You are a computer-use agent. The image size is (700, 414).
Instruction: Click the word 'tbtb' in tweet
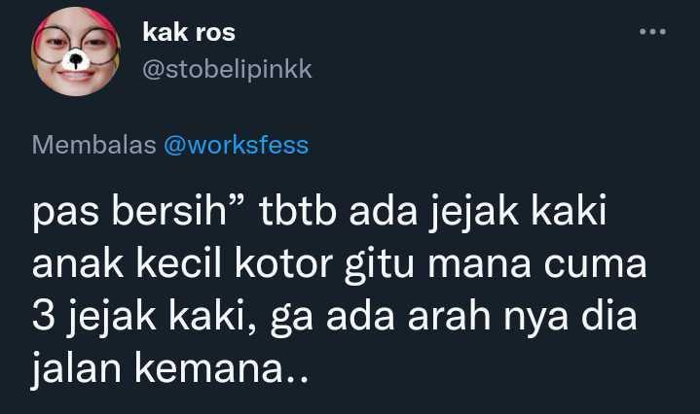click(298, 210)
